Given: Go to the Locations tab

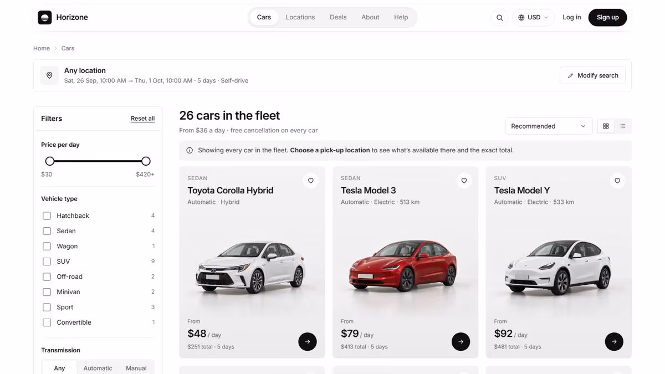Looking at the screenshot, I should pyautogui.click(x=300, y=17).
